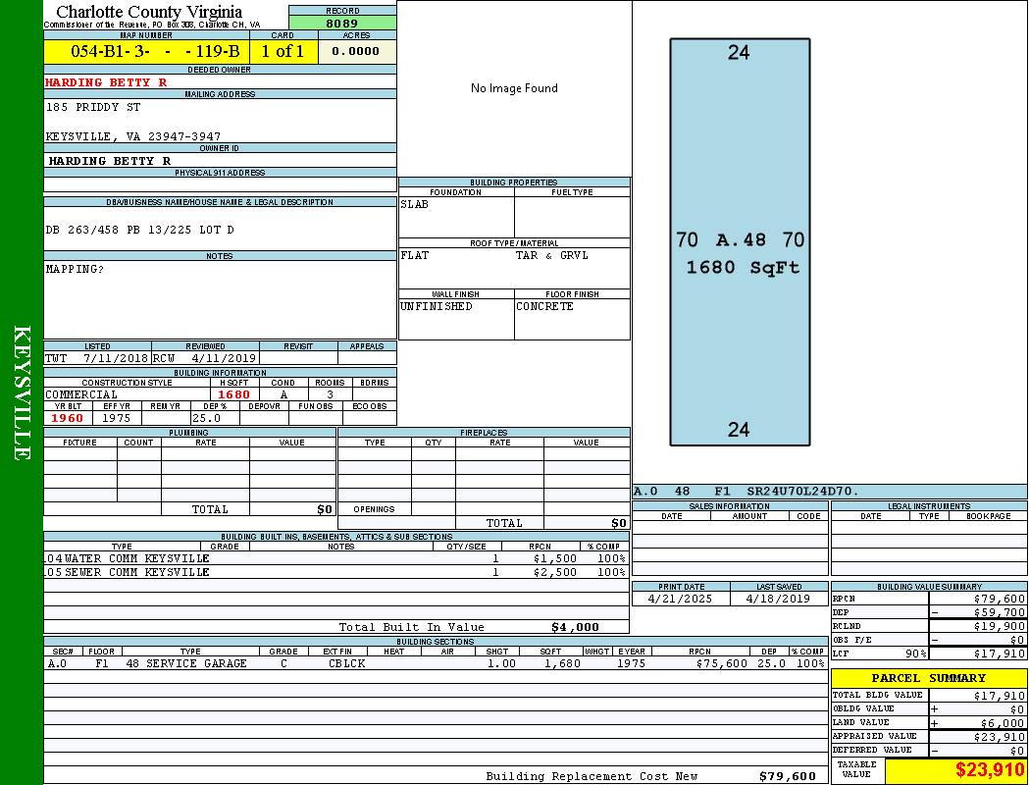Click the legal description DB 263/458 text
Screen dimensions: 1030x785
pyautogui.click(x=140, y=230)
